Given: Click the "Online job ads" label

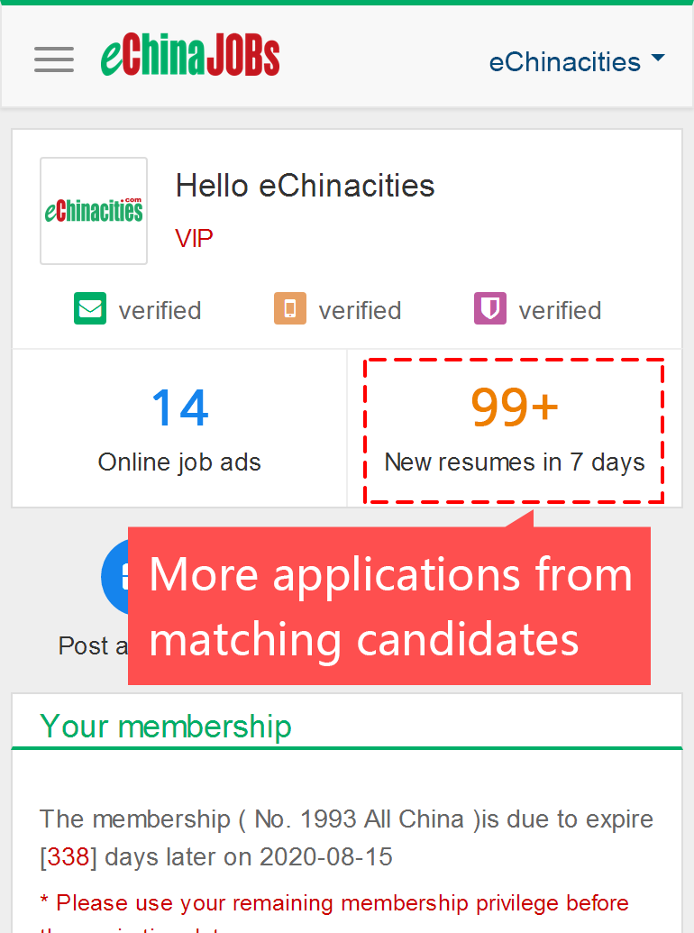Looking at the screenshot, I should coord(179,462).
